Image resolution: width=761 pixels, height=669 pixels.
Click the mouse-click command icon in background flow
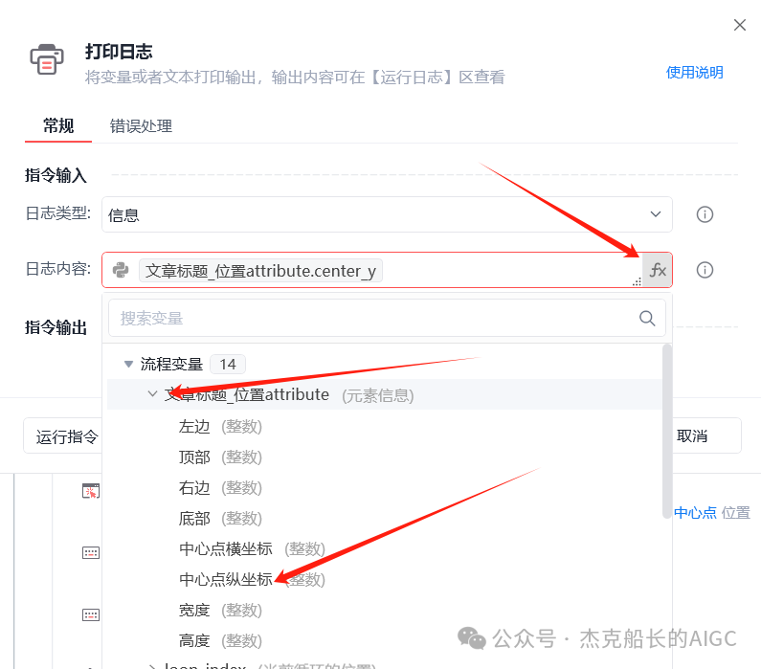tap(91, 491)
